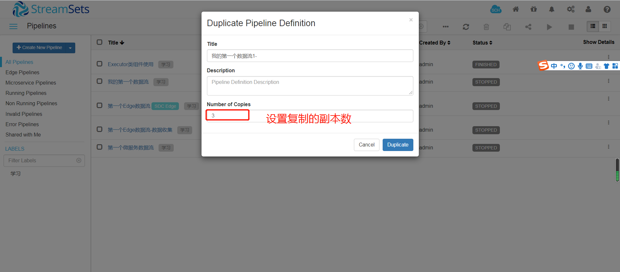
Task: Click the more options ellipsis in toolbar
Action: (446, 27)
